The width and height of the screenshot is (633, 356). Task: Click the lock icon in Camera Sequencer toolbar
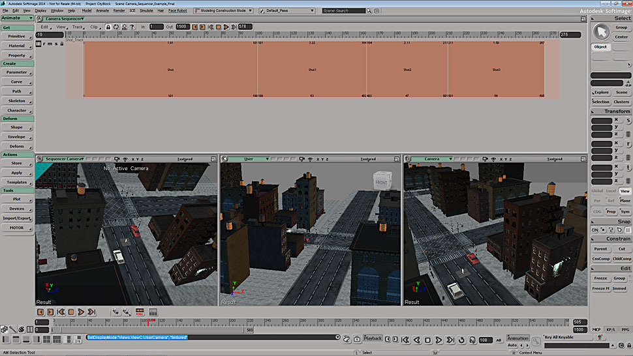108,27
